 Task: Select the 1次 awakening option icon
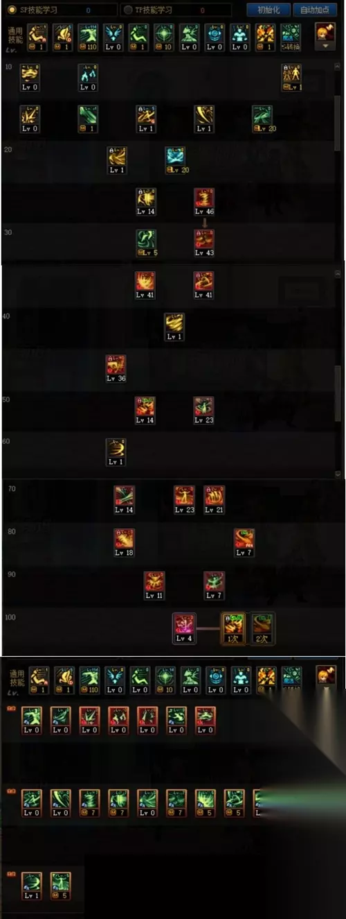pyautogui.click(x=233, y=628)
